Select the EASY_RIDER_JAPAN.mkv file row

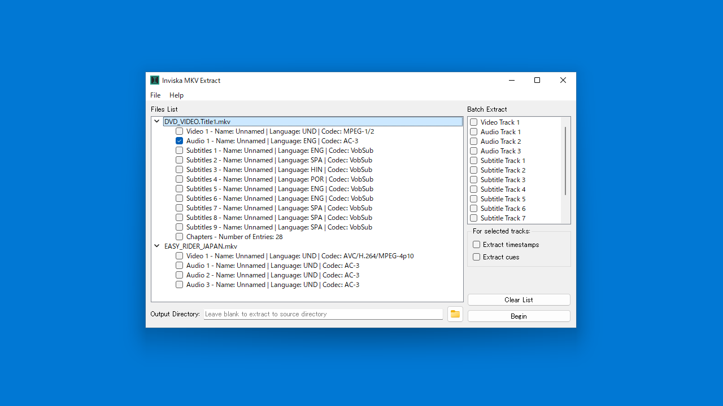pyautogui.click(x=201, y=246)
